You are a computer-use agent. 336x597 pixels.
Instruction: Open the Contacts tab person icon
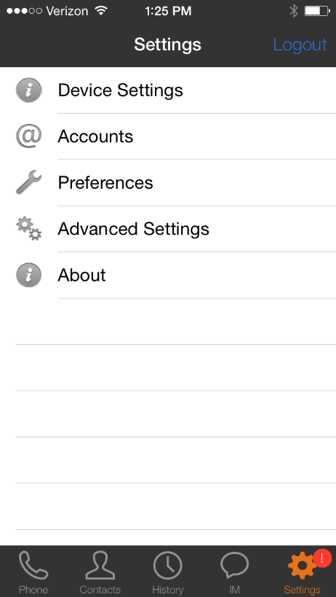pos(100,566)
